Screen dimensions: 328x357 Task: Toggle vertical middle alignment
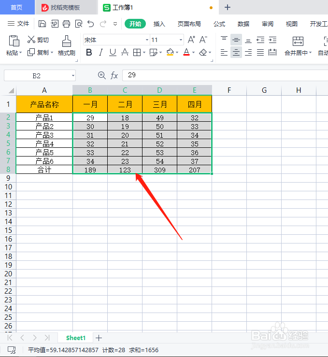236,40
